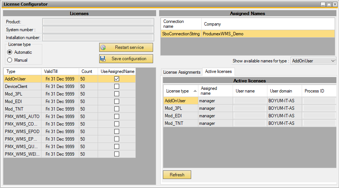
Task: Uncheck UseAssignedName for AddOnUser
Action: (117, 79)
